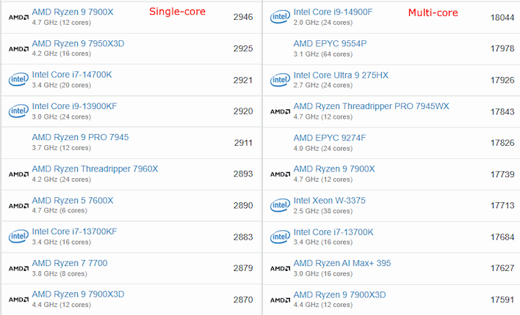The image size is (520, 315).
Task: Open the single-core AMD Ryzen 9 7900X3D link
Action: [78, 294]
